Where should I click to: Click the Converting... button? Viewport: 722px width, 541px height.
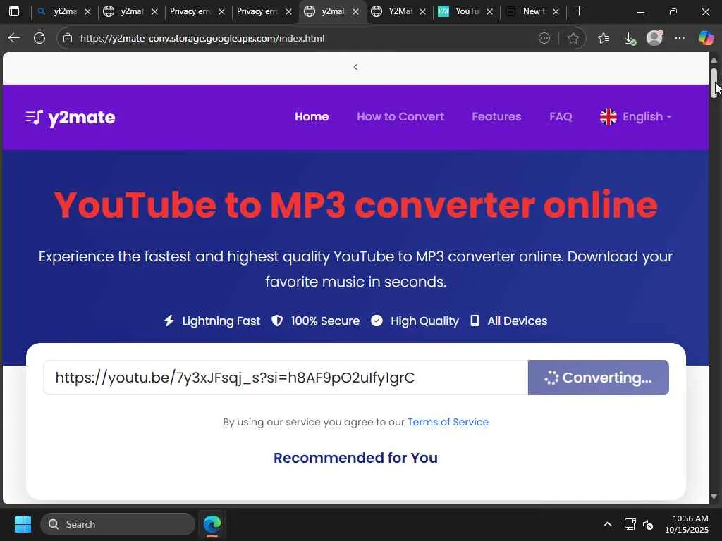point(598,378)
